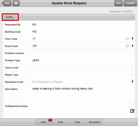Click the red Labor badge
Screen dimensions: 138x126
pyautogui.click(x=50, y=120)
